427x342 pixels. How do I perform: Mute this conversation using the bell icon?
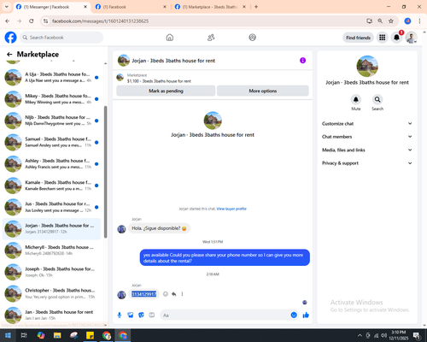(356, 99)
